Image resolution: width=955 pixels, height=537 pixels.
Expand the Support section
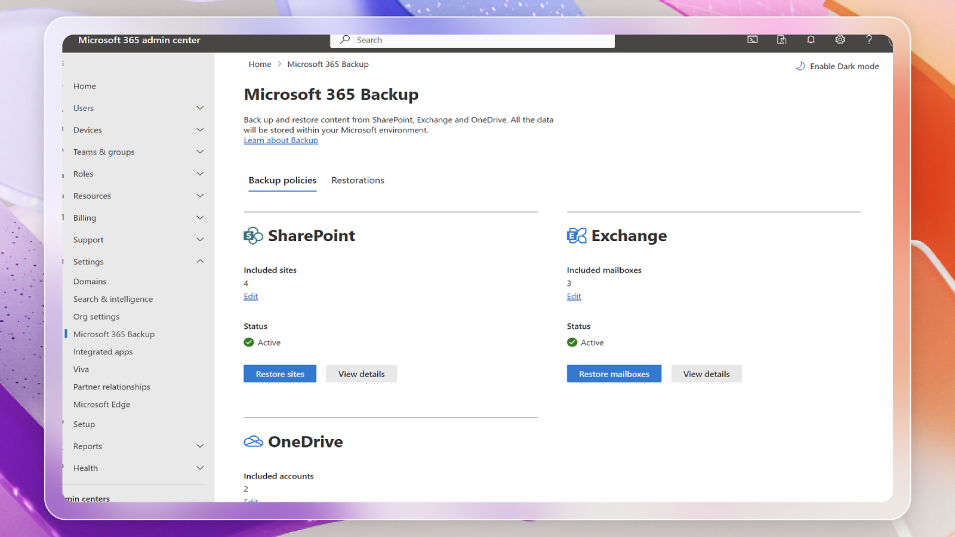[x=200, y=240]
